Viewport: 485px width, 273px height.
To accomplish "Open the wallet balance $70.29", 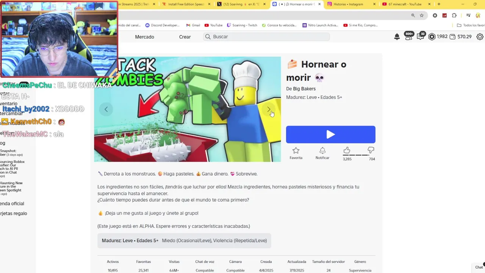I will (460, 37).
